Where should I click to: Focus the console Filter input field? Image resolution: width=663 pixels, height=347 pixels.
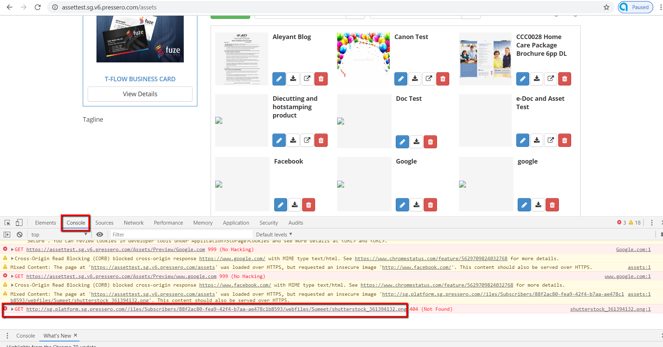coord(182,234)
